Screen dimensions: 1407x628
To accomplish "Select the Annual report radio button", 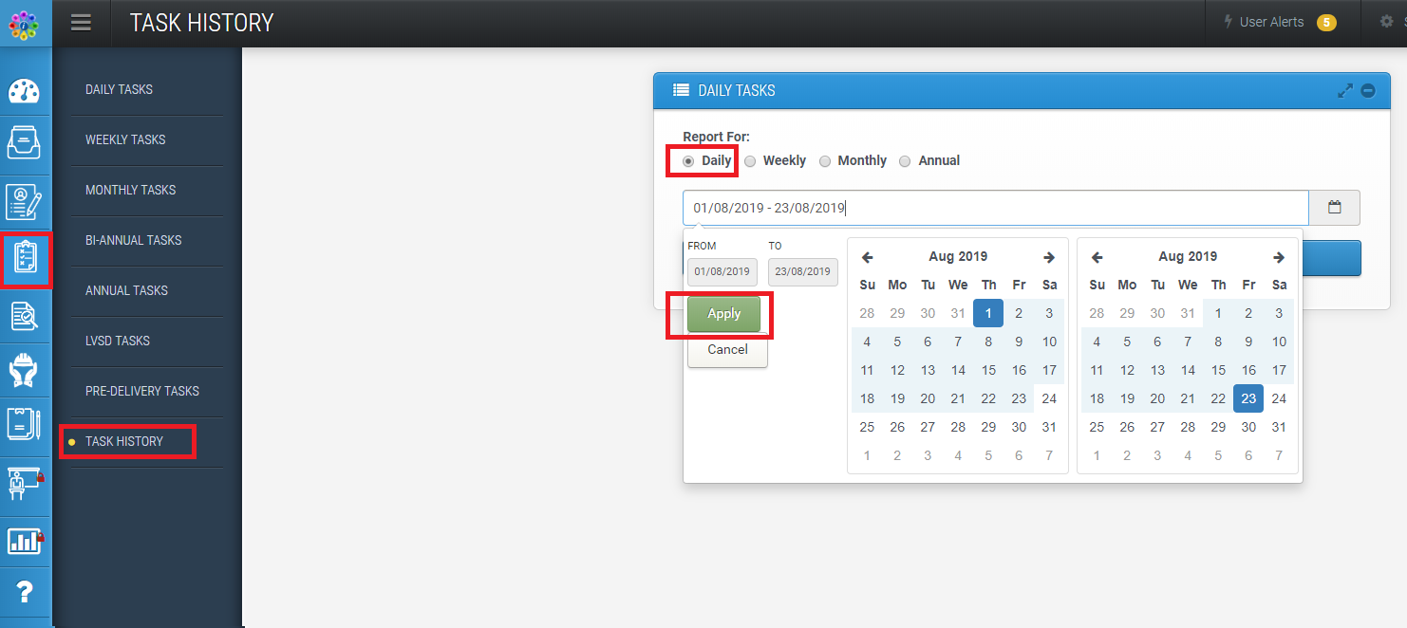I will pos(905,160).
